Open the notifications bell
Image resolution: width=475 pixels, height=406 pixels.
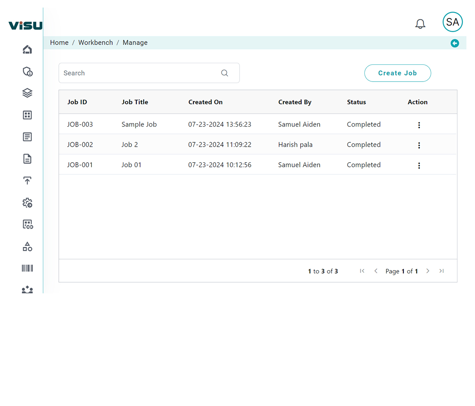pyautogui.click(x=420, y=24)
